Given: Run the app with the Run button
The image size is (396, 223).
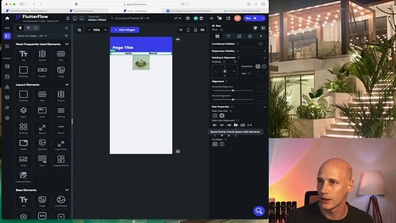Looking at the screenshot, I should click(251, 18).
